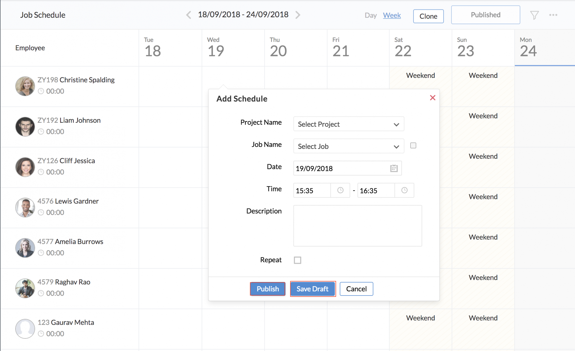Screen dimensions: 575x351
Task: Open the Job Schedule page heading
Action: click(43, 15)
